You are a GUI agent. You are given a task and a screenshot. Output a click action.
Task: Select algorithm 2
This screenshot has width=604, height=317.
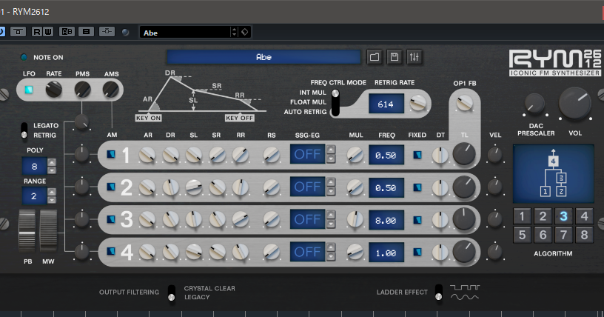click(543, 216)
